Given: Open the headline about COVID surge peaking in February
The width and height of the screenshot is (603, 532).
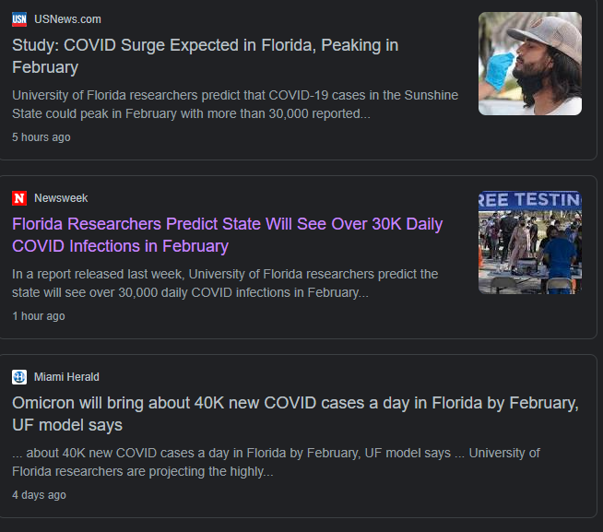Looking at the screenshot, I should point(205,55).
